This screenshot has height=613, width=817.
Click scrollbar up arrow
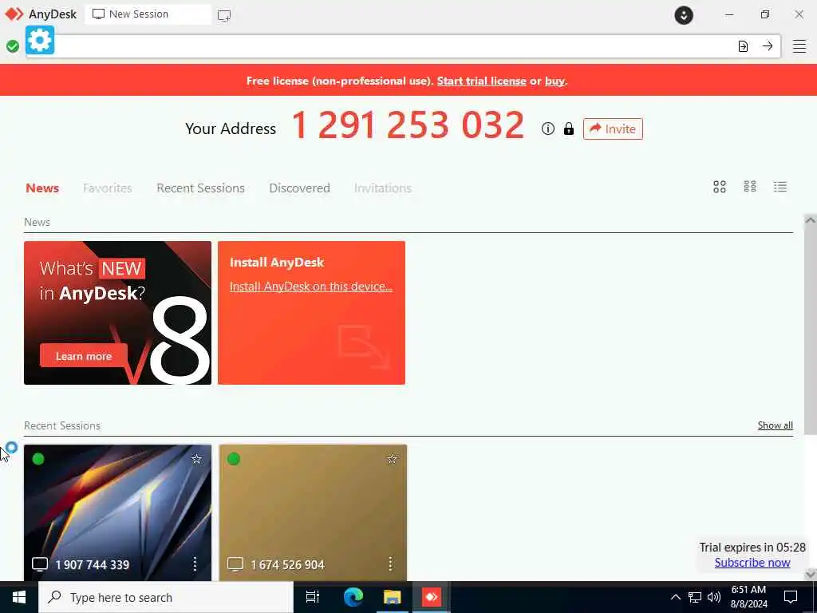tap(811, 220)
